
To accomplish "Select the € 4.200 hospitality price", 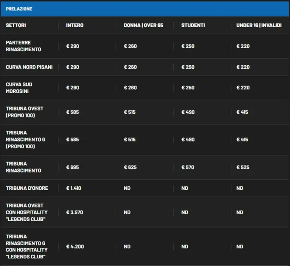I will click(x=75, y=247).
